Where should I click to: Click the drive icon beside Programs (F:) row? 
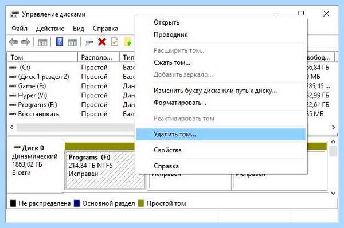[13, 105]
